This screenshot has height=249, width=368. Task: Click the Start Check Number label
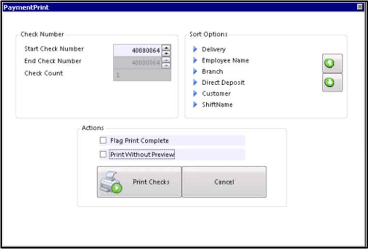(54, 49)
